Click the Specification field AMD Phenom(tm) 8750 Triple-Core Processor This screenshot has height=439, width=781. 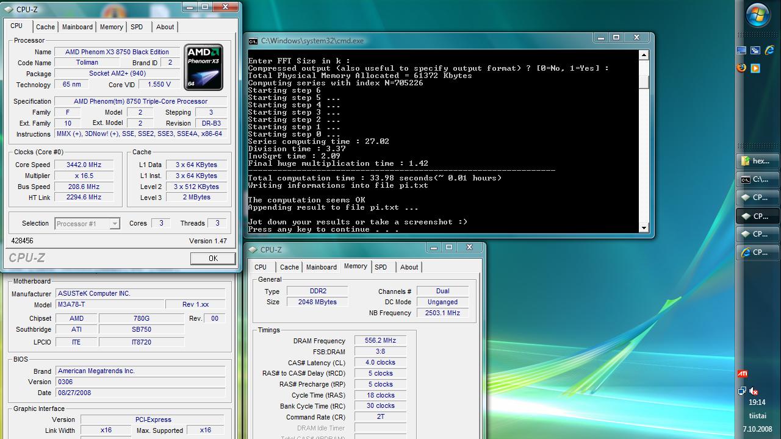[x=141, y=101]
